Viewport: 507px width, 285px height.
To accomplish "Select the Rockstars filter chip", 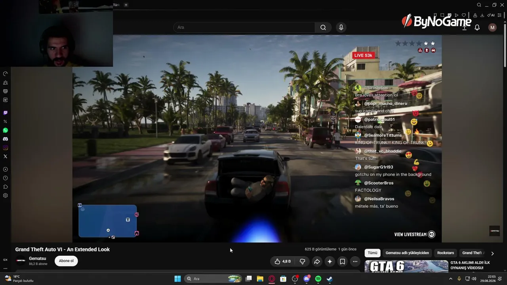I will [x=446, y=253].
